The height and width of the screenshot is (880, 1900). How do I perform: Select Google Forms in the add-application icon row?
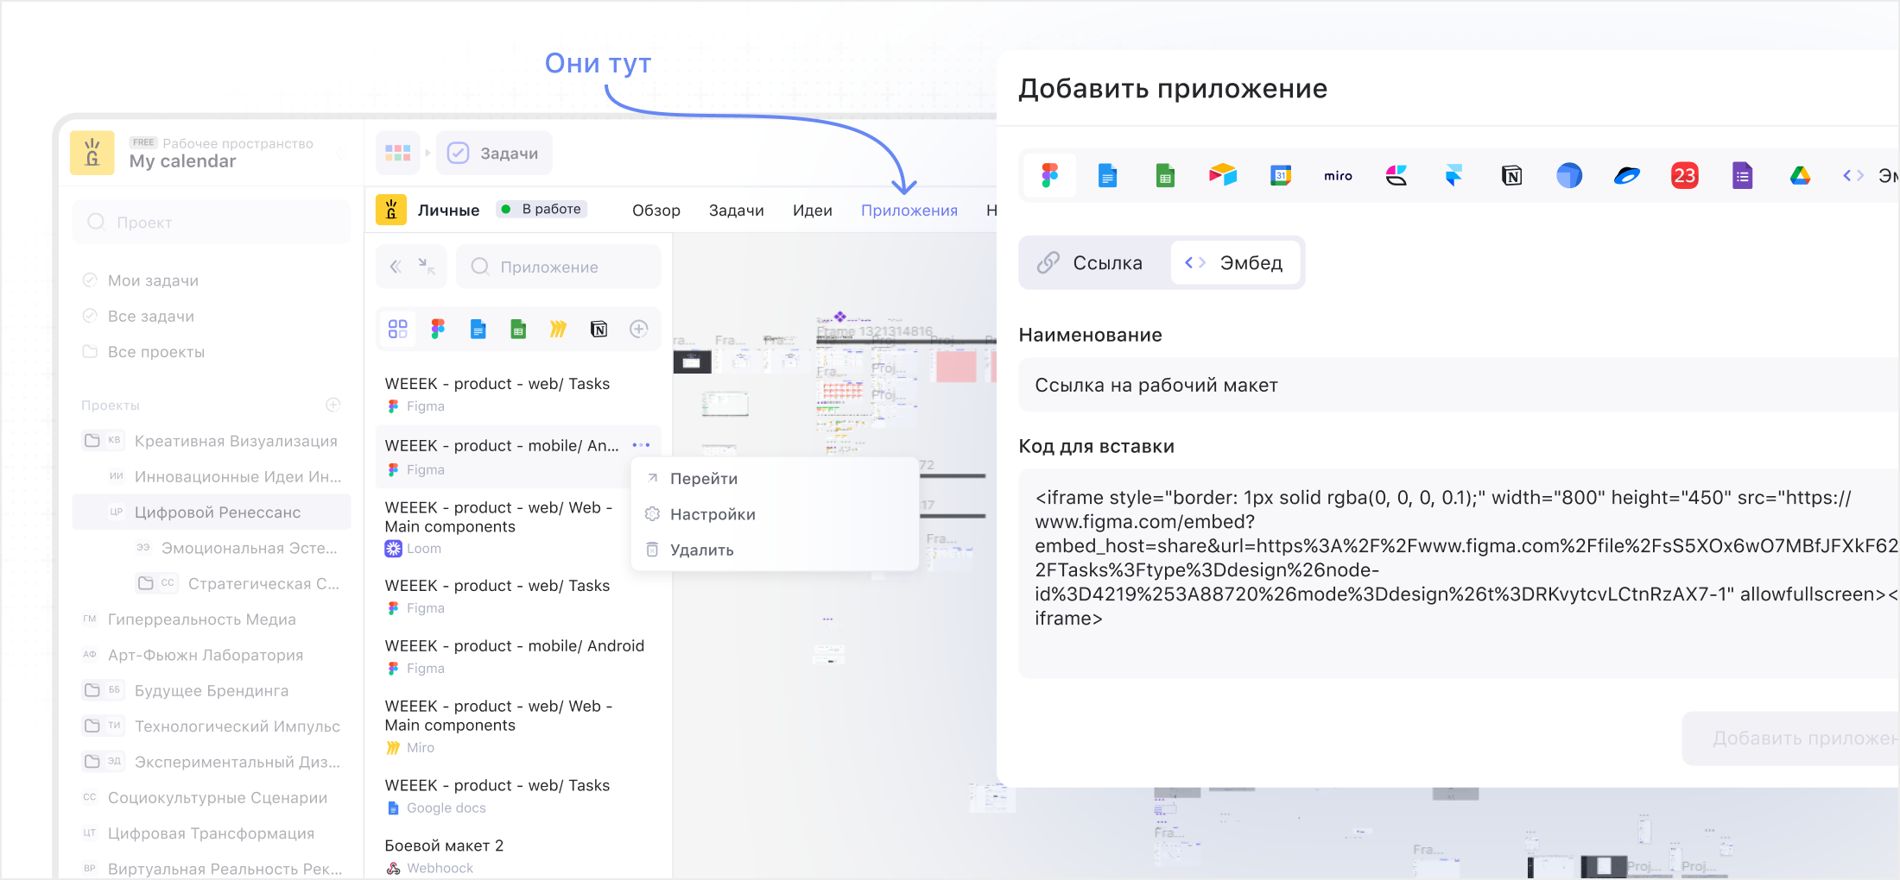tap(1742, 176)
